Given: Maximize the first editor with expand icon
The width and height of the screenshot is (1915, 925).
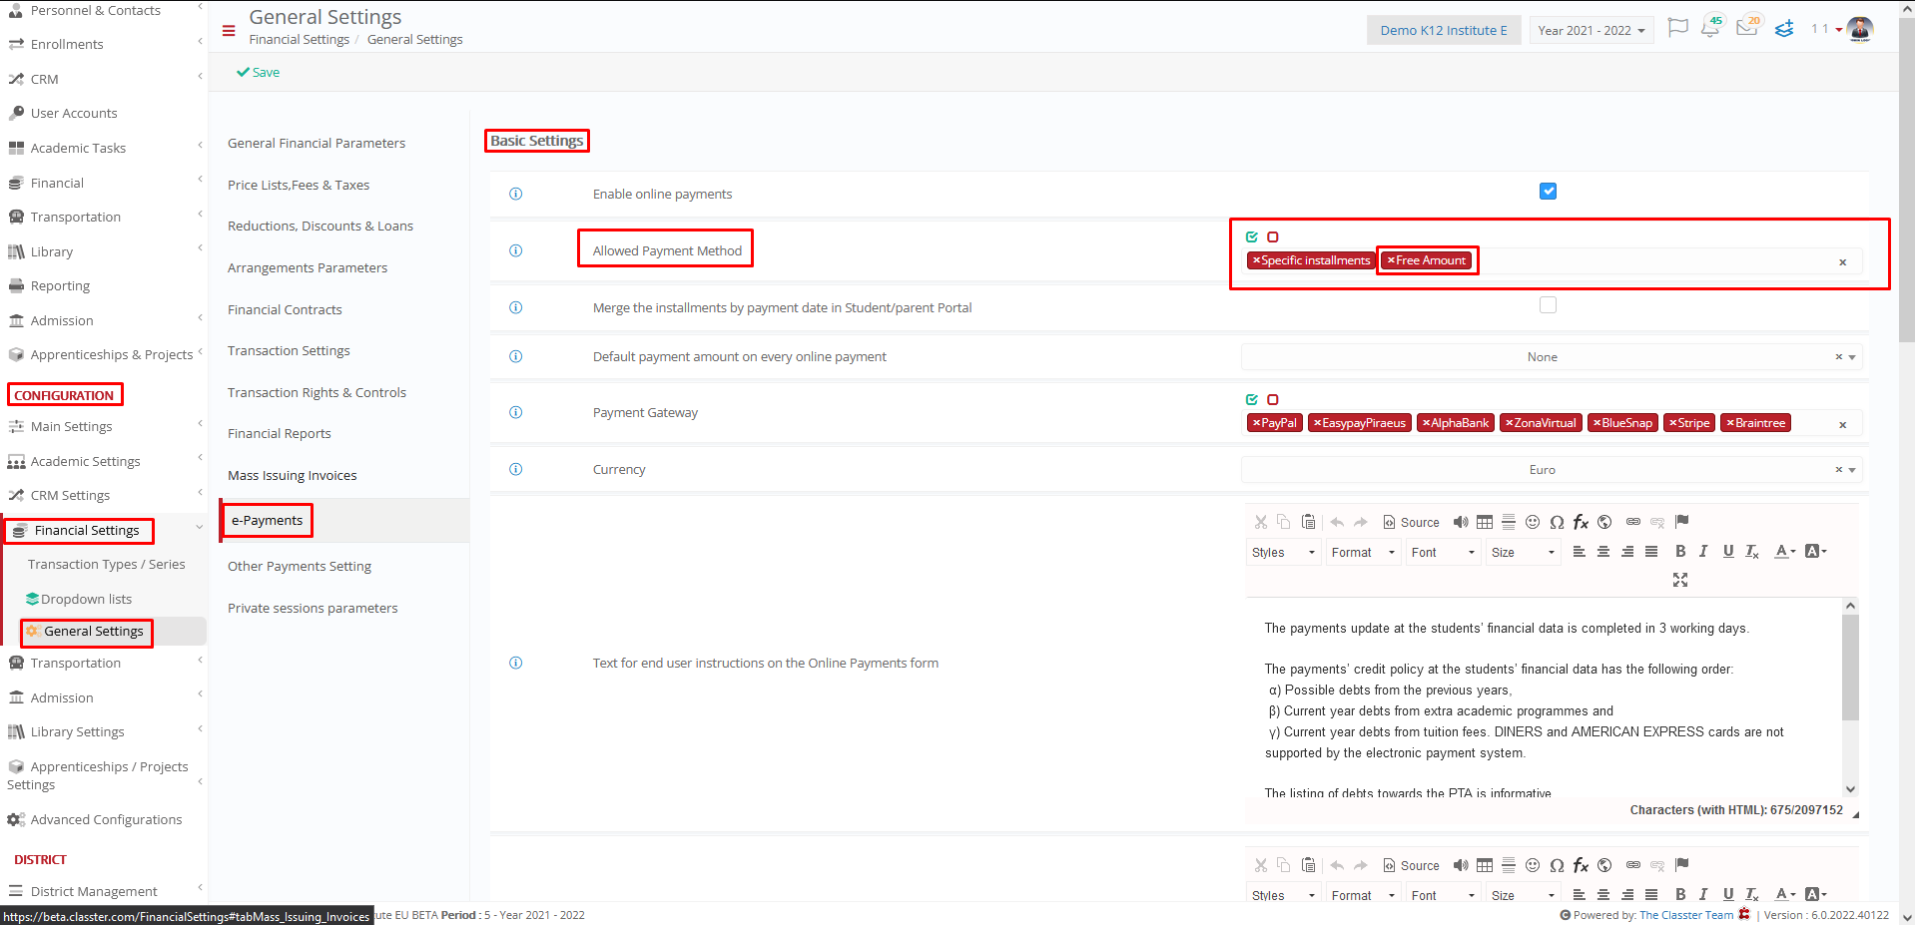Looking at the screenshot, I should coord(1680,580).
